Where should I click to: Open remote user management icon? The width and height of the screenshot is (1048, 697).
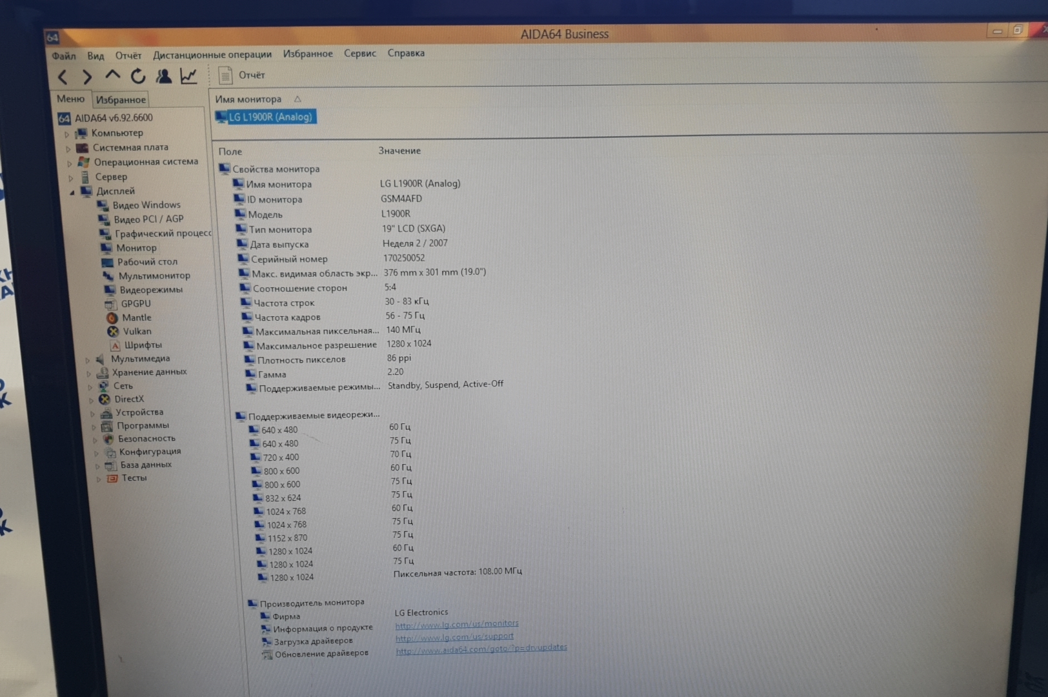(x=163, y=76)
